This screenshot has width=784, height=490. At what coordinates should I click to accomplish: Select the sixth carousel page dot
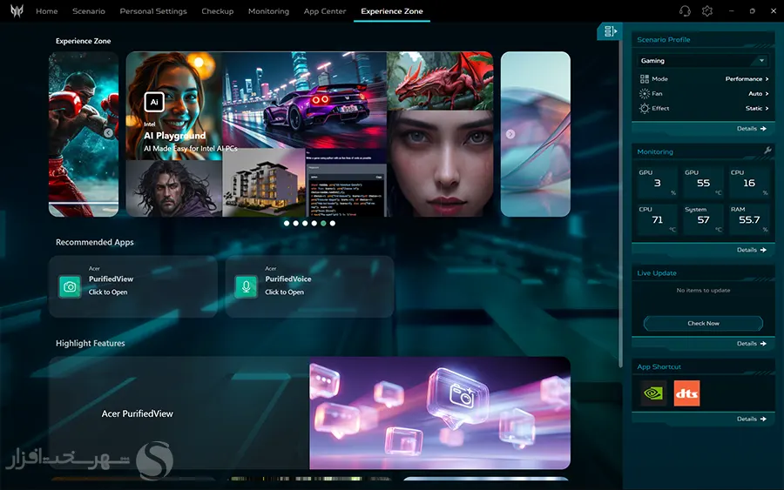click(x=333, y=224)
